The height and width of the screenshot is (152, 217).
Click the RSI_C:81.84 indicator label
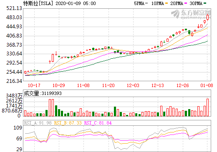tap(98, 123)
